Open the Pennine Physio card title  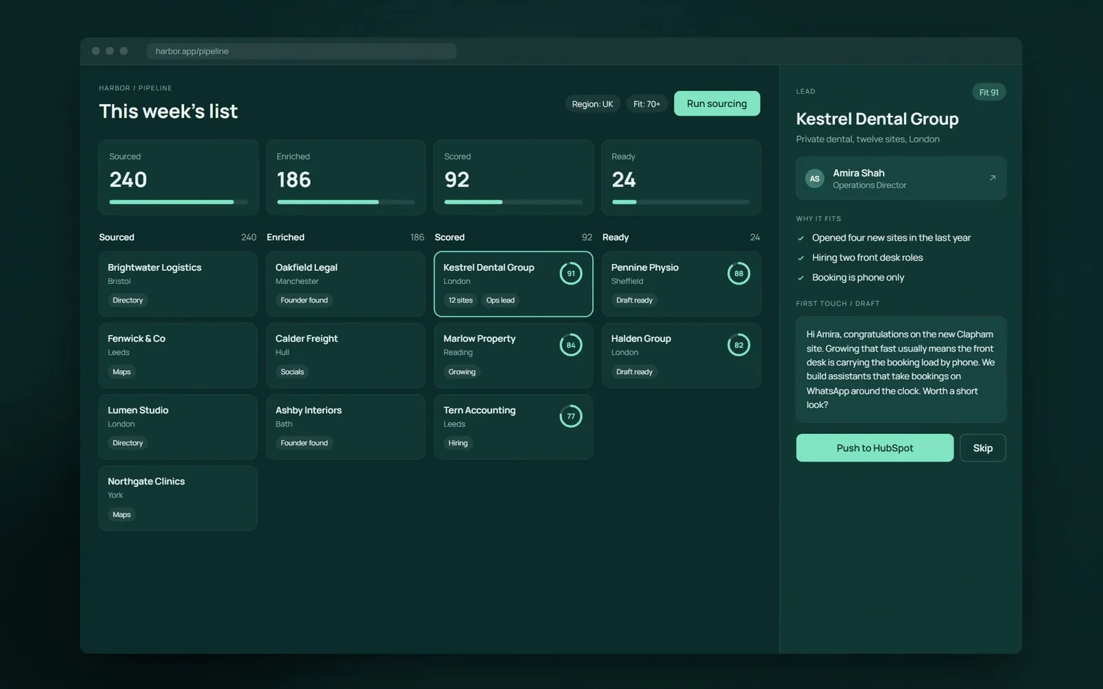tap(645, 267)
